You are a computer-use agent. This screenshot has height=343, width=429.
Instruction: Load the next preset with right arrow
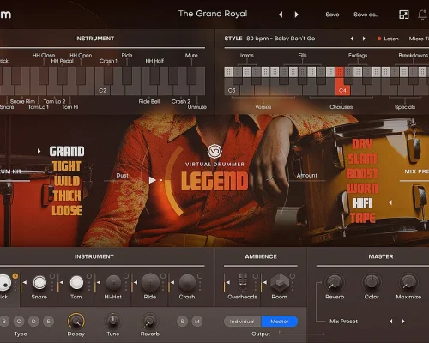click(297, 15)
